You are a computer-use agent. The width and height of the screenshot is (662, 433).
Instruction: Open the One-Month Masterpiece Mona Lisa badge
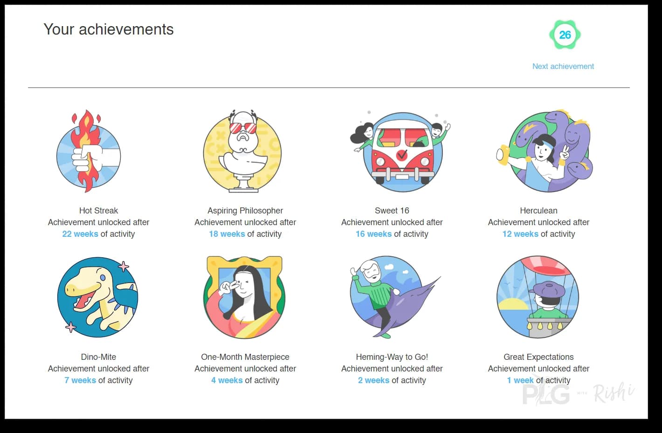point(244,297)
